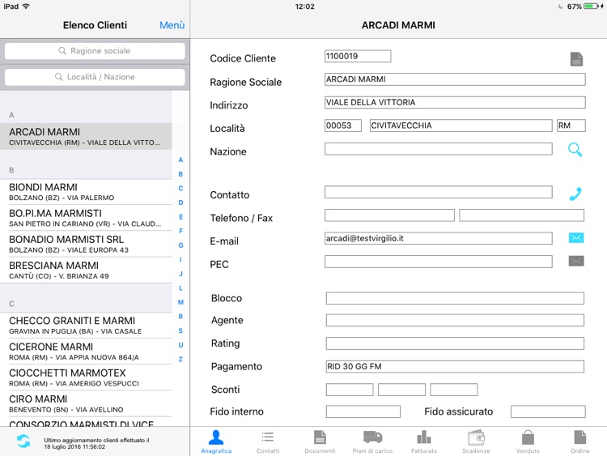The width and height of the screenshot is (607, 456).
Task: Jump to index letter B
Action: point(180,174)
